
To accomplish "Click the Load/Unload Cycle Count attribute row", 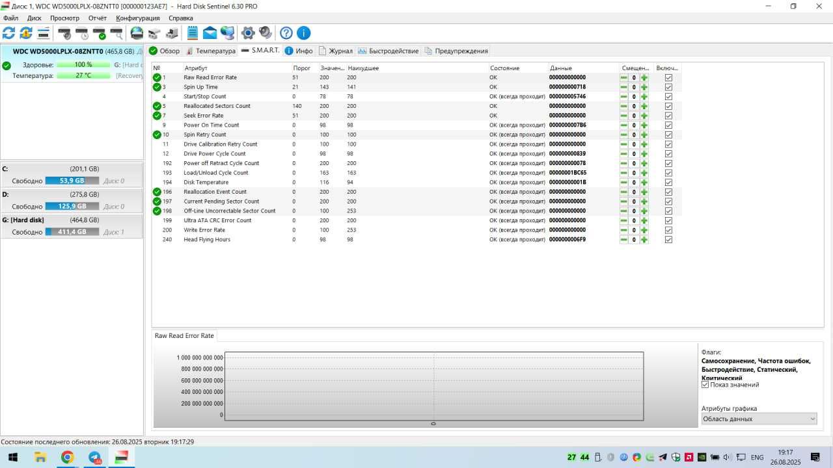I will coord(416,173).
